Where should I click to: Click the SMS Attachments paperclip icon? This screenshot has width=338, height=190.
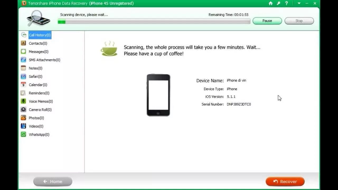pyautogui.click(x=24, y=60)
